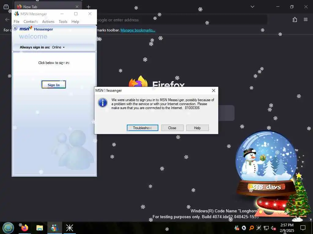Open the Actions menu in MSN Messenger

tap(48, 22)
